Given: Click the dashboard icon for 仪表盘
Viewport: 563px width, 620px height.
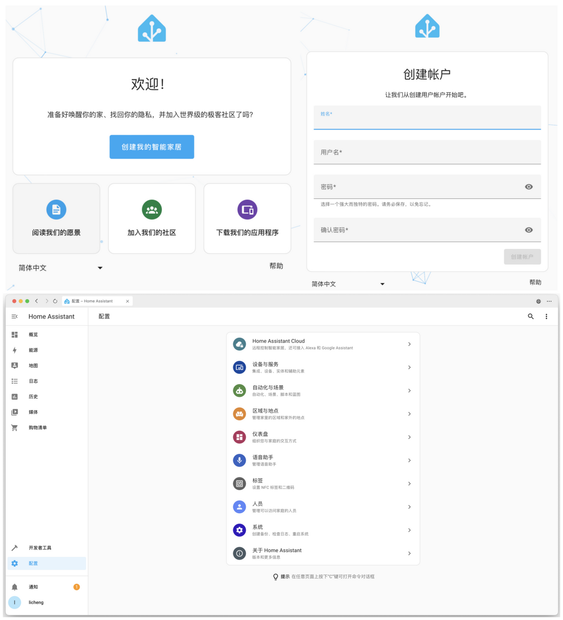Looking at the screenshot, I should [x=239, y=437].
